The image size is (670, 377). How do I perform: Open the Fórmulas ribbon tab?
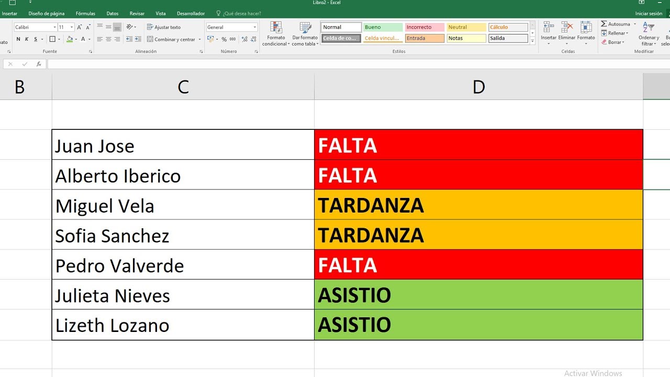click(x=85, y=14)
